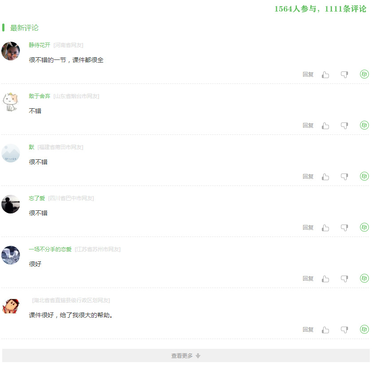This screenshot has height=375, width=372.
Task: Like the comment by 静待花开
Action: pos(325,75)
